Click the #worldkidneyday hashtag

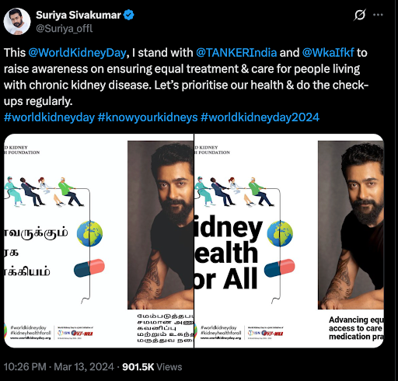49,117
